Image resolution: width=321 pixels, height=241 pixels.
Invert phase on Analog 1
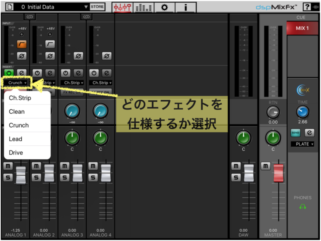click(x=22, y=56)
